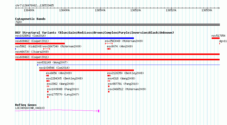Click the gray 7q33 cytogenetic band bar
The height and width of the screenshot is (125, 227).
point(117,25)
